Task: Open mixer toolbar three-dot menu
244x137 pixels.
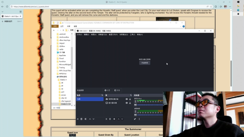Action: point(139,119)
